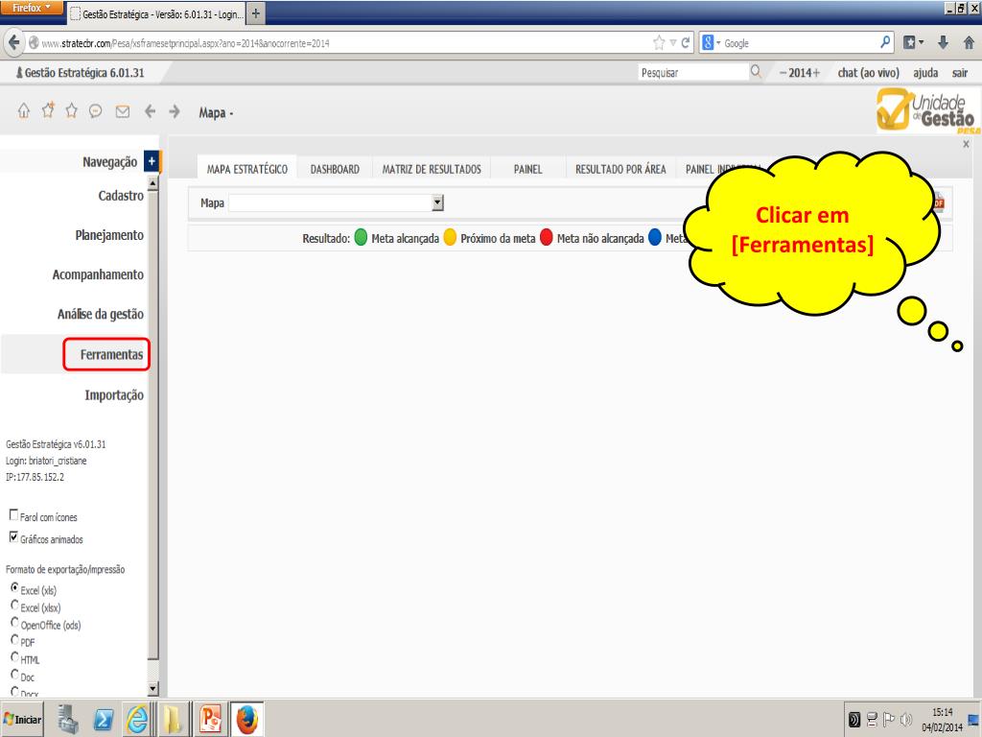Open the browser downloads arrow
The image size is (982, 737).
943,42
